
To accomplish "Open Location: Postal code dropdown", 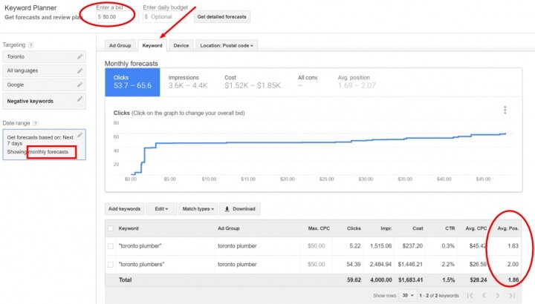I will point(227,46).
